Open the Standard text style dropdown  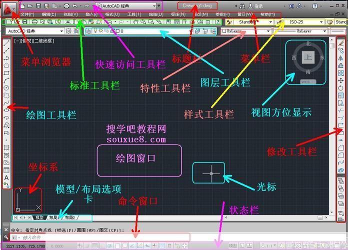pyautogui.click(x=253, y=22)
